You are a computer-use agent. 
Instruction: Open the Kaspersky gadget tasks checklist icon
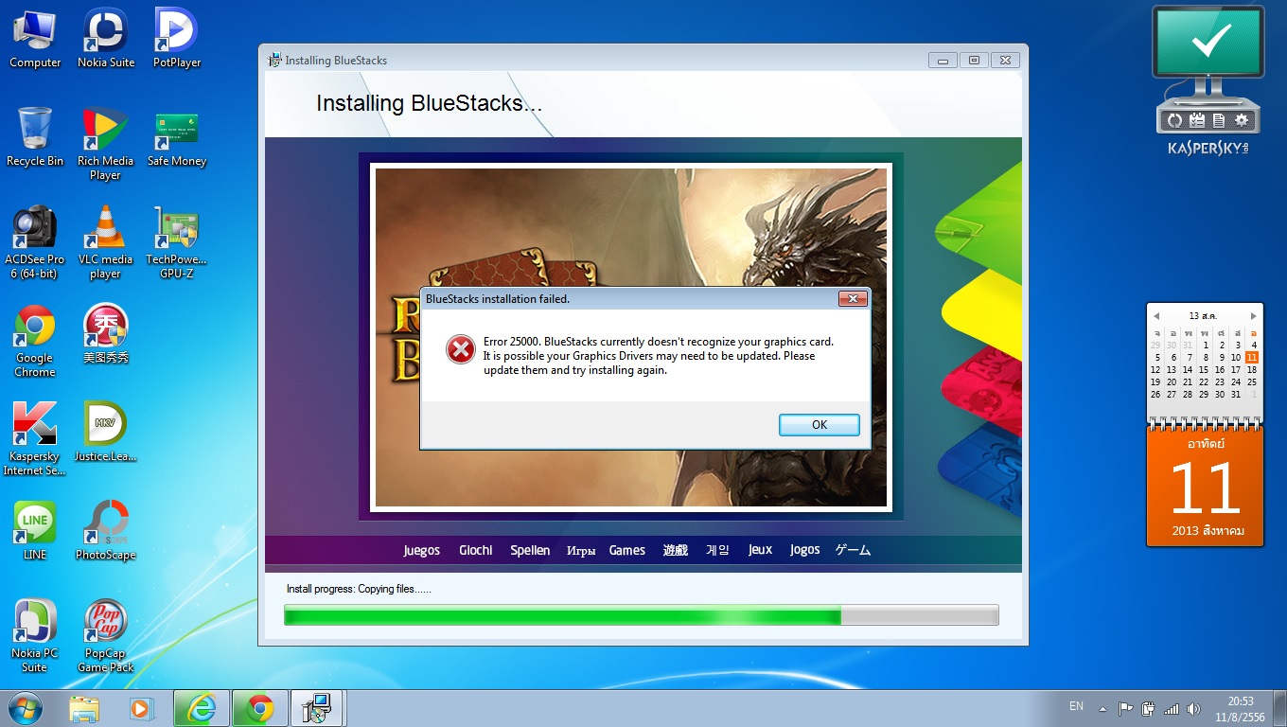[x=1197, y=120]
